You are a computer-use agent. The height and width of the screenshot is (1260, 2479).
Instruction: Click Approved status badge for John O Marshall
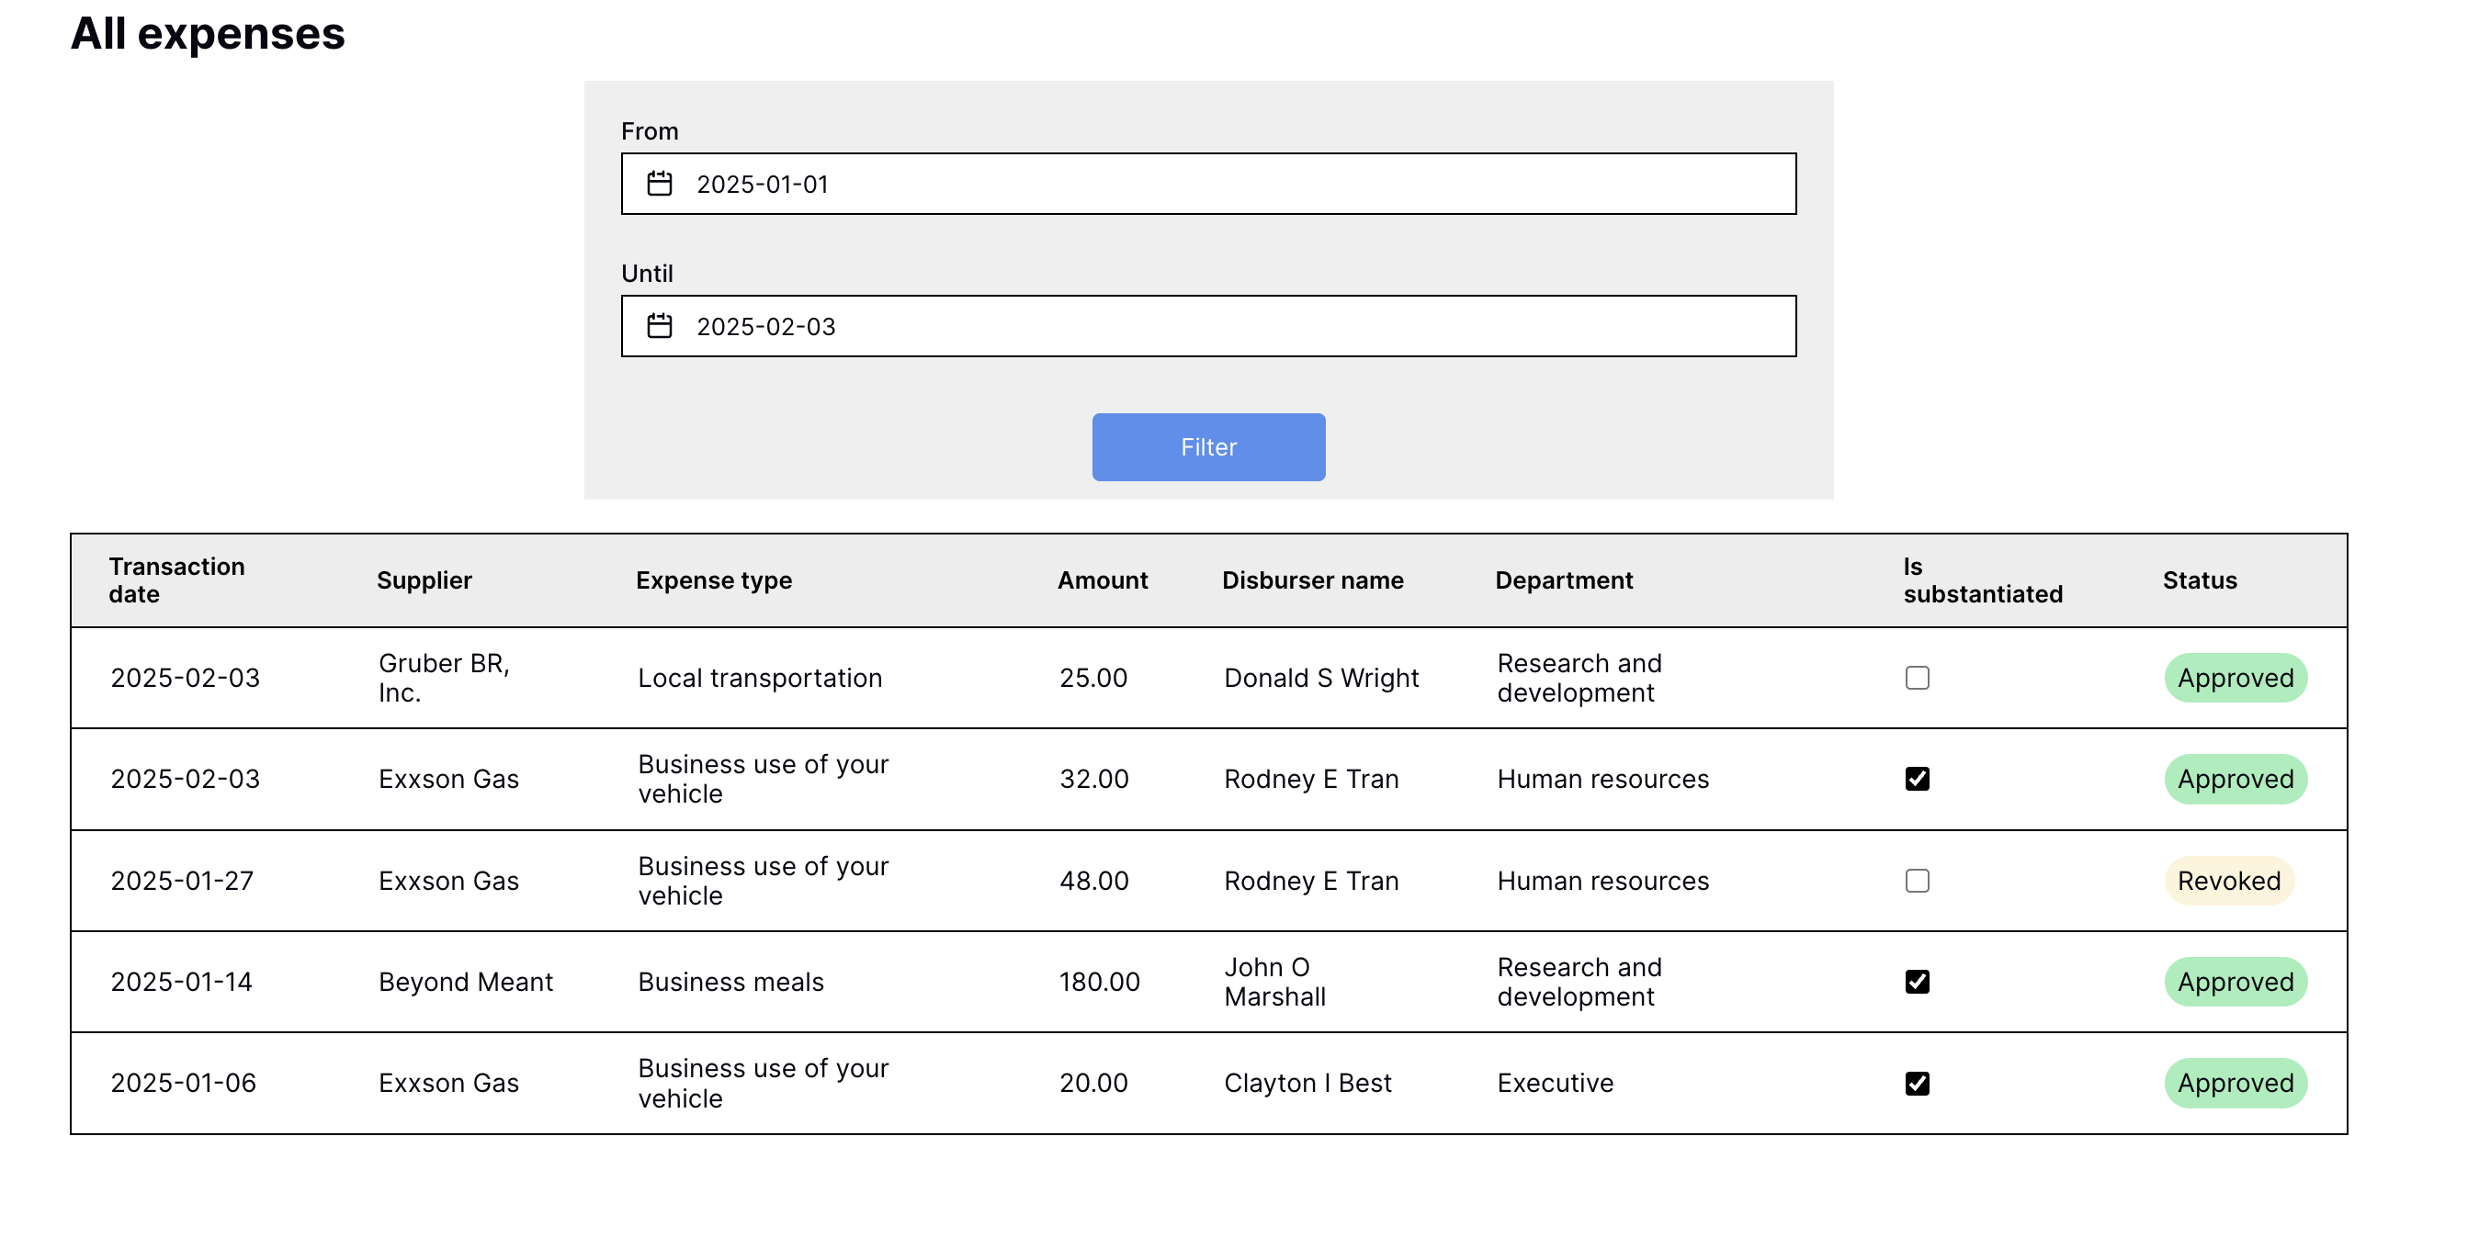2236,982
